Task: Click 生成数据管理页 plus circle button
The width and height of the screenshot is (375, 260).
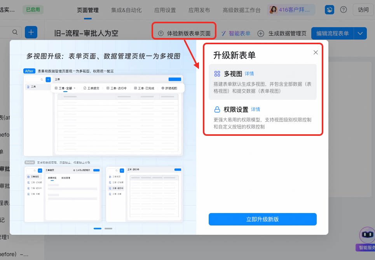Action: pos(282,33)
